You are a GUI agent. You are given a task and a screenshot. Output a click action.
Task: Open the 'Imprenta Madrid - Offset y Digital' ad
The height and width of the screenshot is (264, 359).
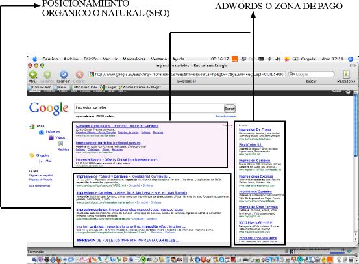(x=117, y=160)
